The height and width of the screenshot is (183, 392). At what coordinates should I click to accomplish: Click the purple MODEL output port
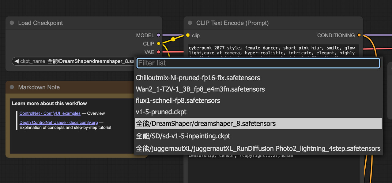coord(158,35)
